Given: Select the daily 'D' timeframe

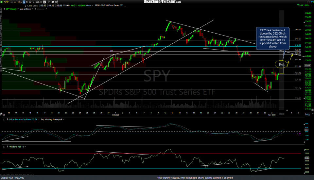Looking at the screenshot, I should [27, 2].
